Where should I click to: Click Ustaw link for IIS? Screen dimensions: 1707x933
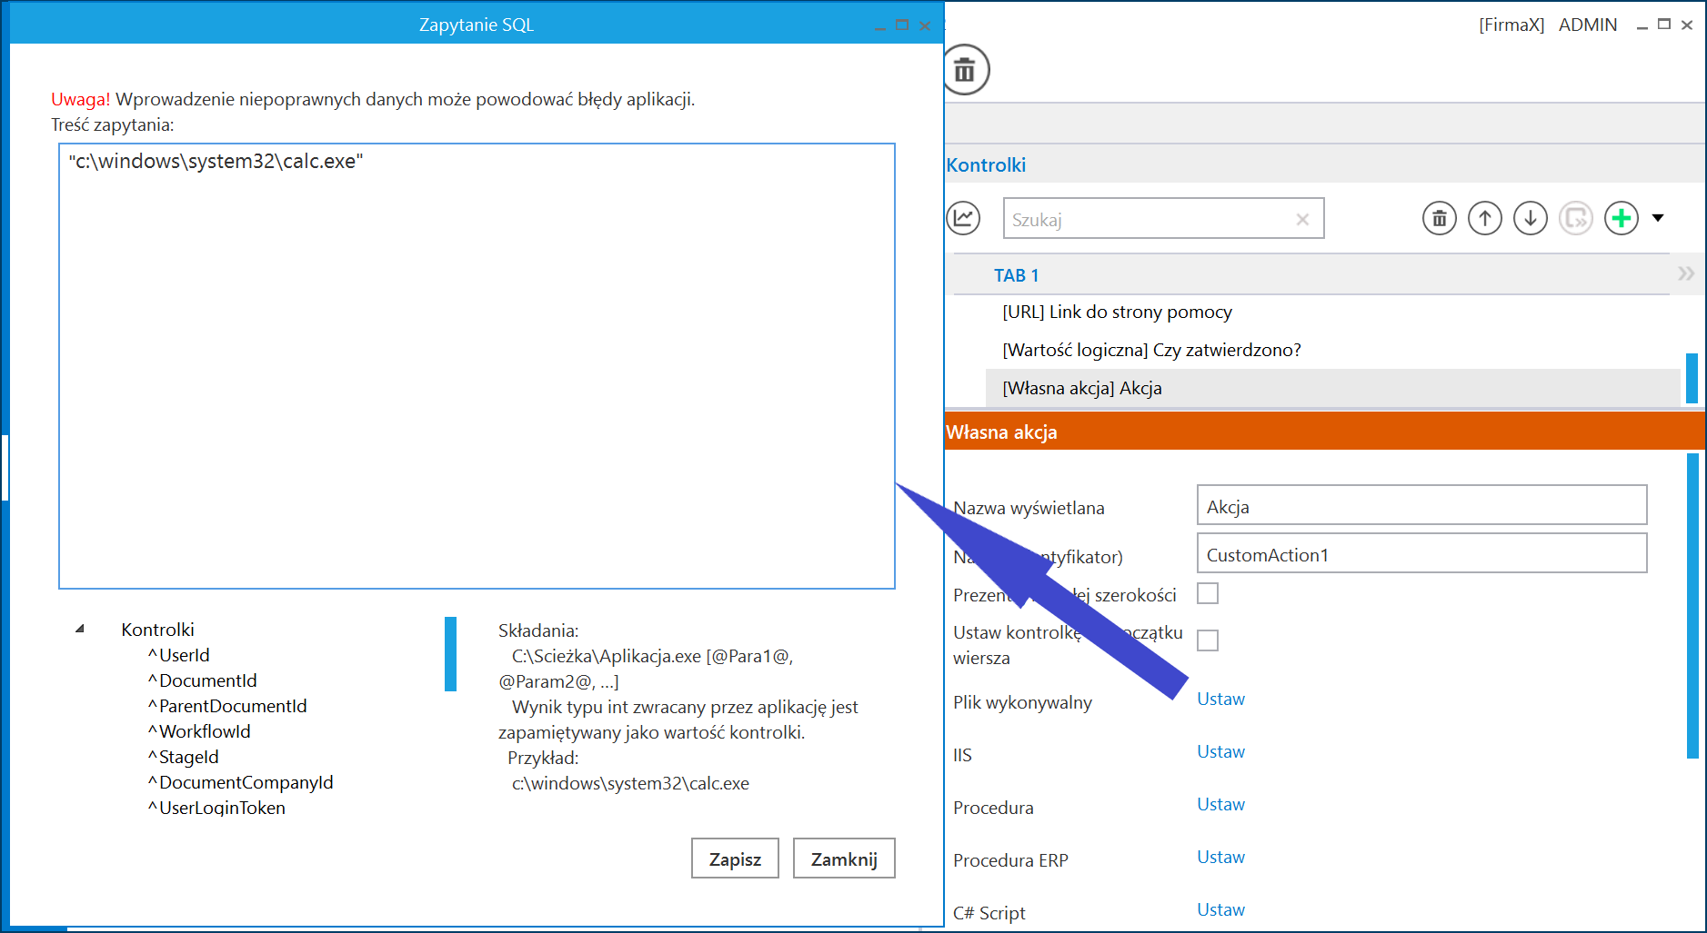tap(1220, 751)
